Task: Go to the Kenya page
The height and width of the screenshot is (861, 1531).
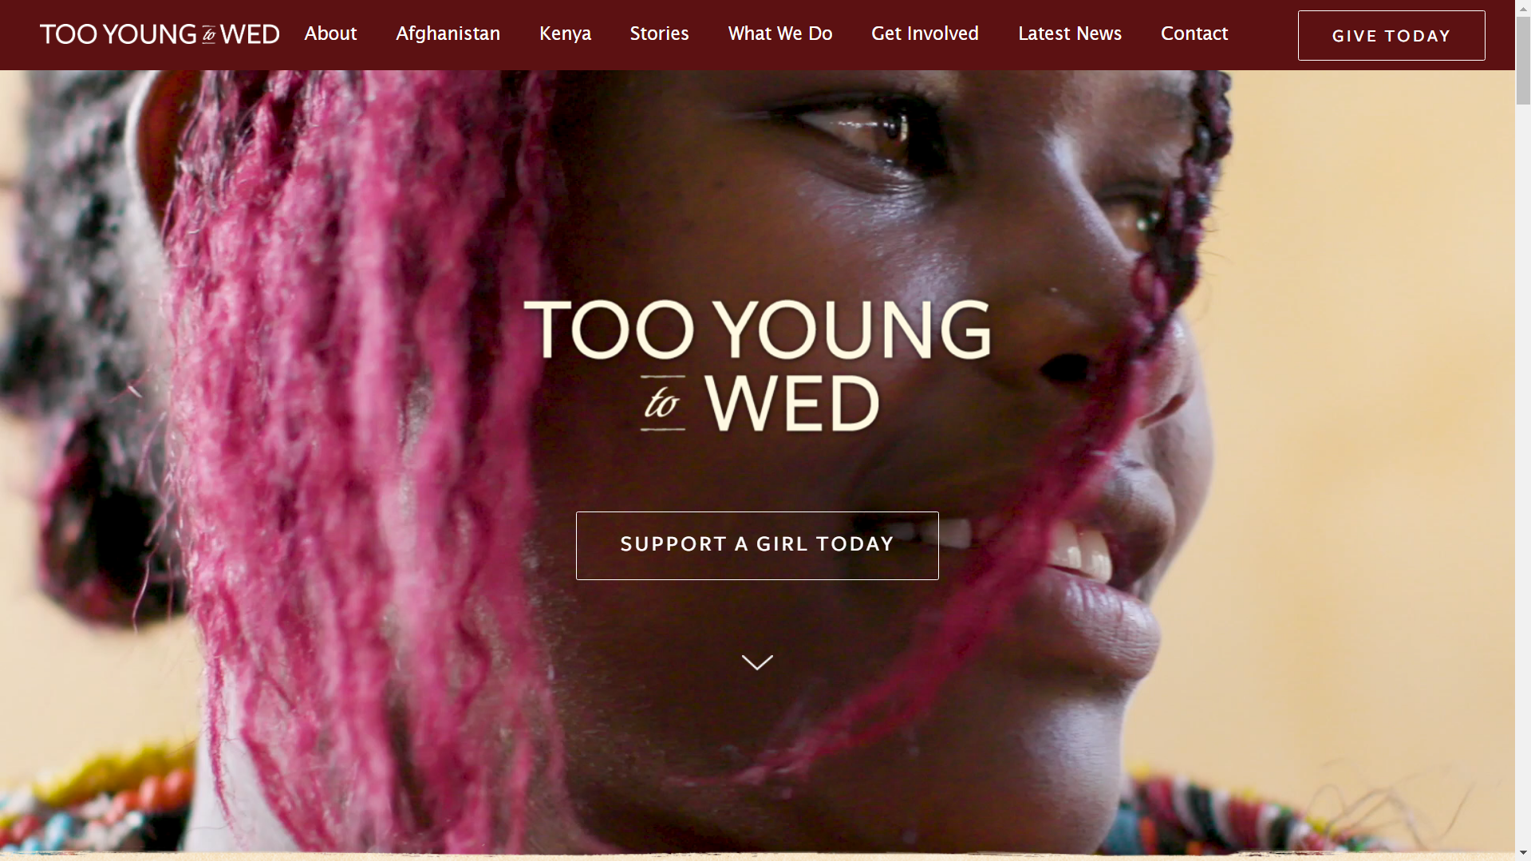Action: (565, 34)
